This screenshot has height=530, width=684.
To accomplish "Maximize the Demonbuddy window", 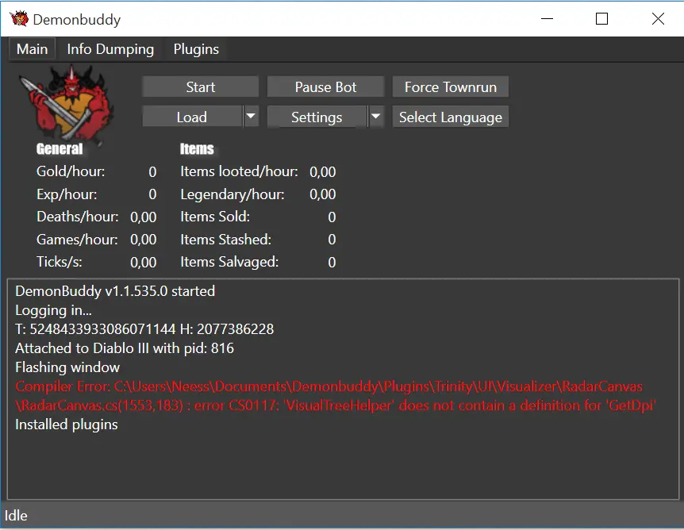I will (601, 19).
